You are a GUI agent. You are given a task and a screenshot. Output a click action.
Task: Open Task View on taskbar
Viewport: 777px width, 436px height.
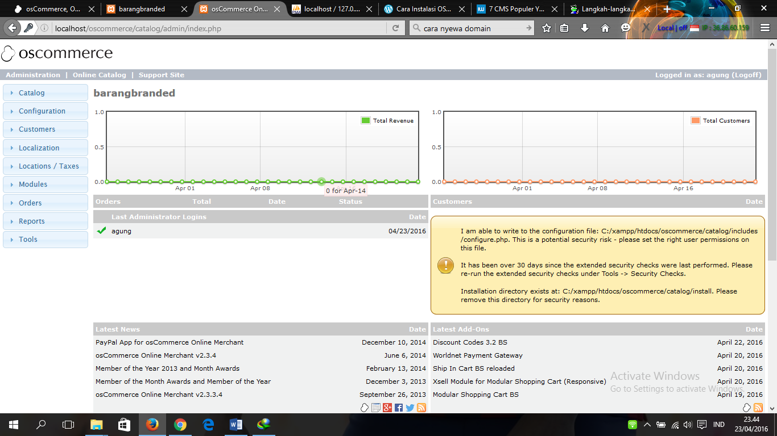(x=68, y=424)
